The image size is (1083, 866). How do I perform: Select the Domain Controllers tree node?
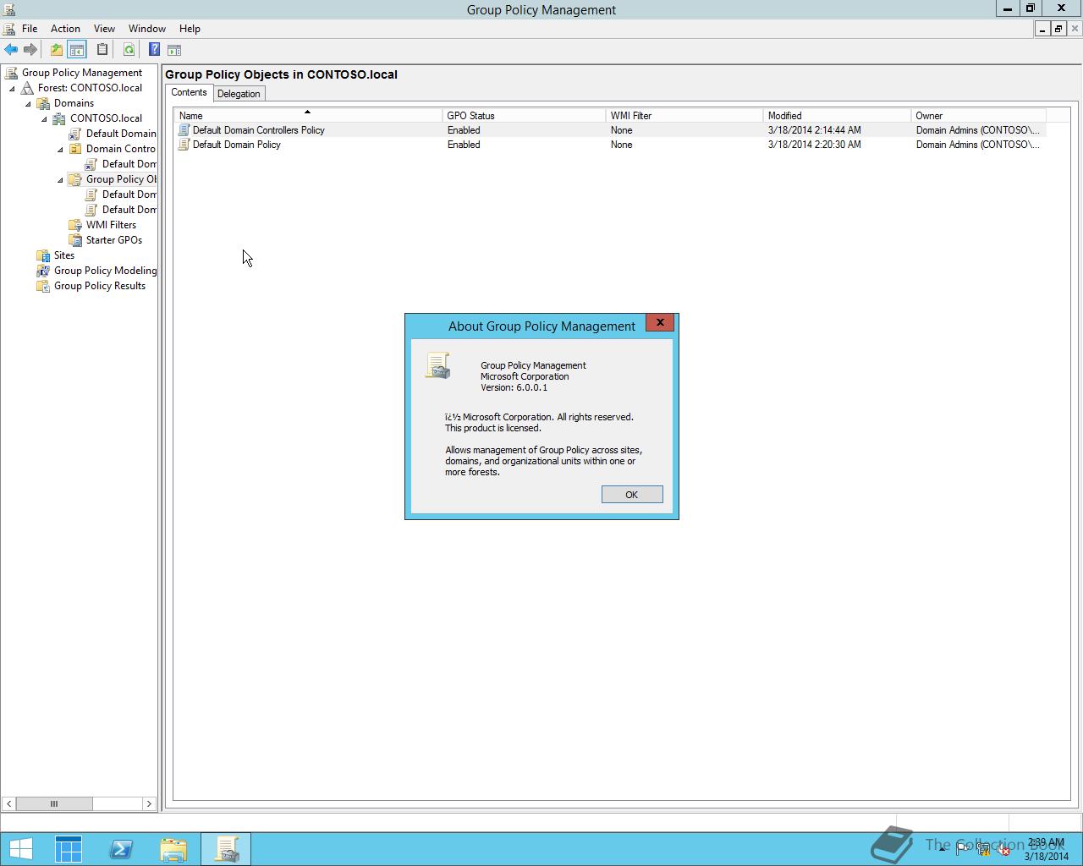pos(120,149)
